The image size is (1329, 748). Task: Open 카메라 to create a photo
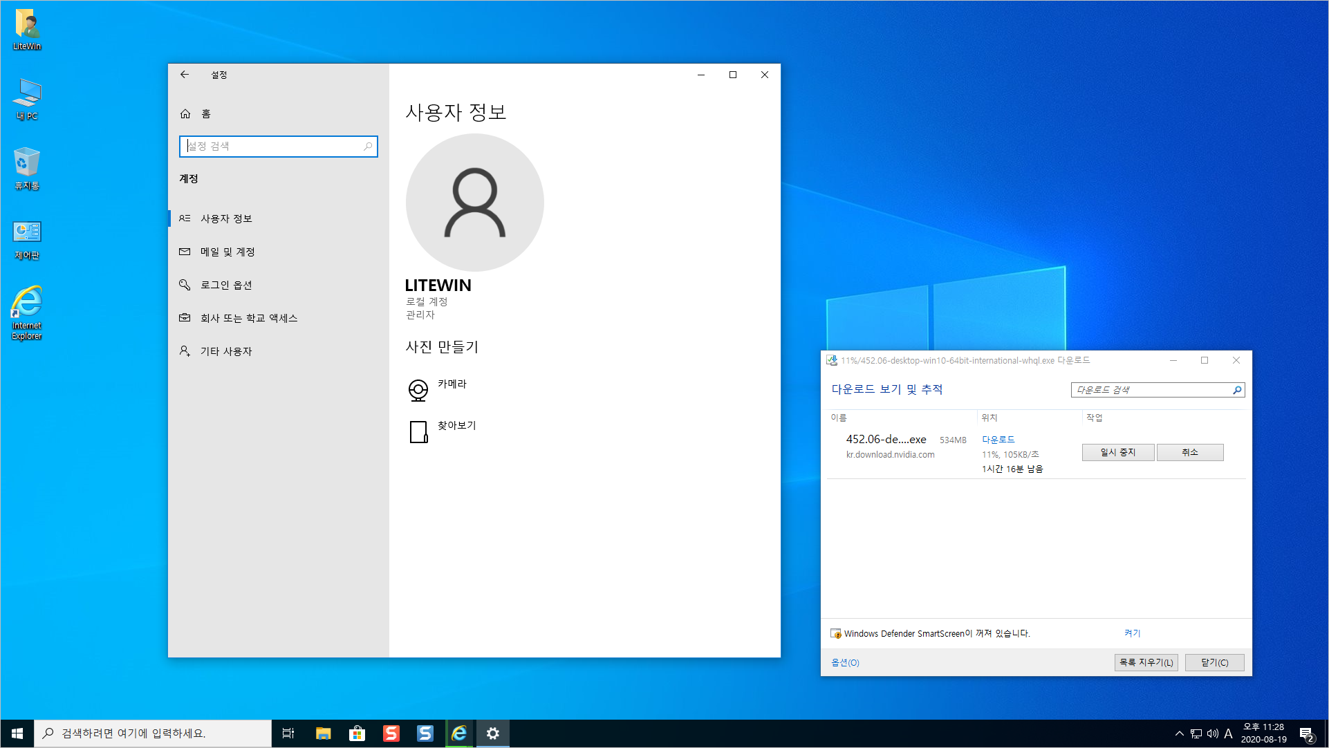coord(452,384)
